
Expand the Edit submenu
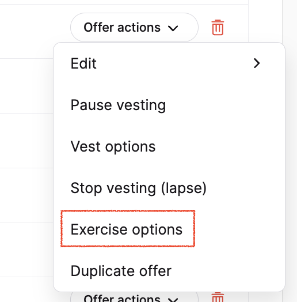[169, 63]
